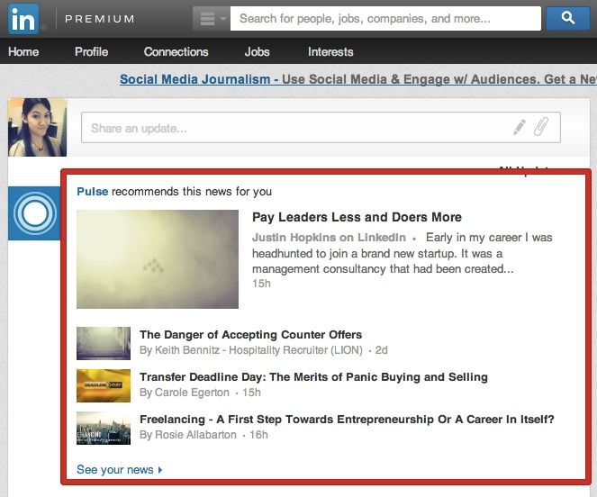Open the Jobs menu item
This screenshot has width=597, height=497.
pos(257,51)
